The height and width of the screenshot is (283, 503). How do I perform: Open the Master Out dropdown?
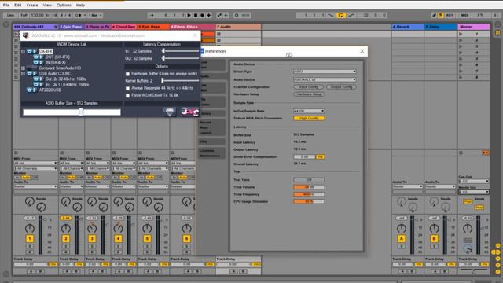(473, 192)
